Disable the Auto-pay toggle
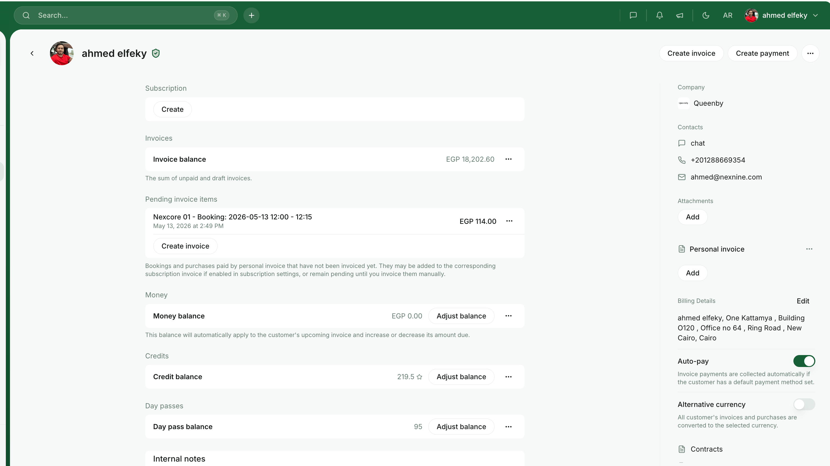This screenshot has width=830, height=466. point(804,361)
